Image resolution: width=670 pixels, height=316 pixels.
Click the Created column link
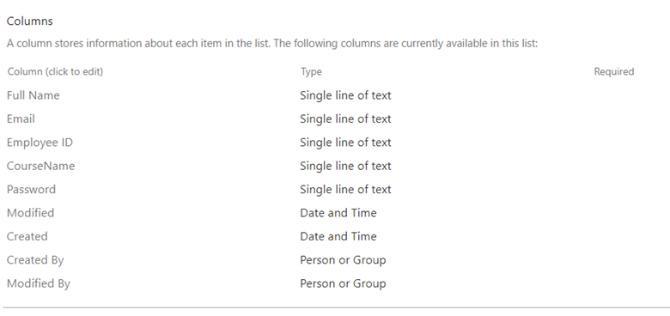tap(27, 236)
